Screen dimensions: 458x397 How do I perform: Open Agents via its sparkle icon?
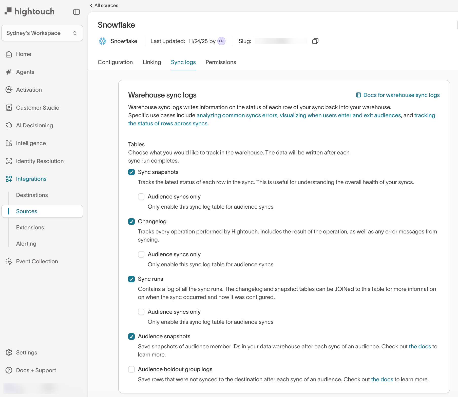coord(9,72)
